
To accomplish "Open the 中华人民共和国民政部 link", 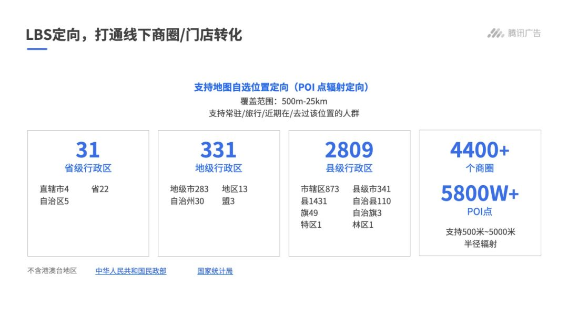I will 131,271.
